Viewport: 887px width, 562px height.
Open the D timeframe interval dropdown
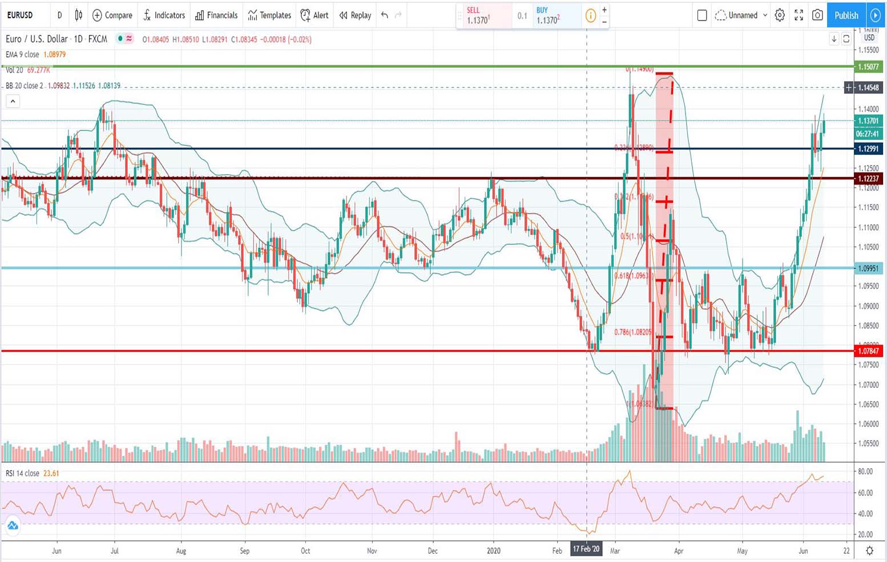click(59, 15)
